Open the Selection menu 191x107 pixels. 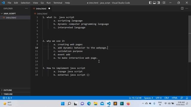tap(25, 3)
